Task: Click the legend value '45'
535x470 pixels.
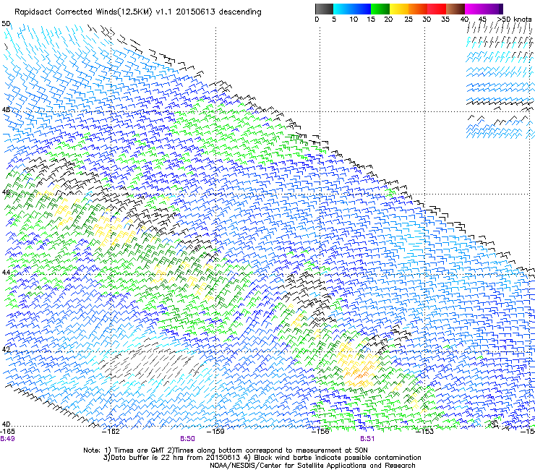Action: point(482,20)
